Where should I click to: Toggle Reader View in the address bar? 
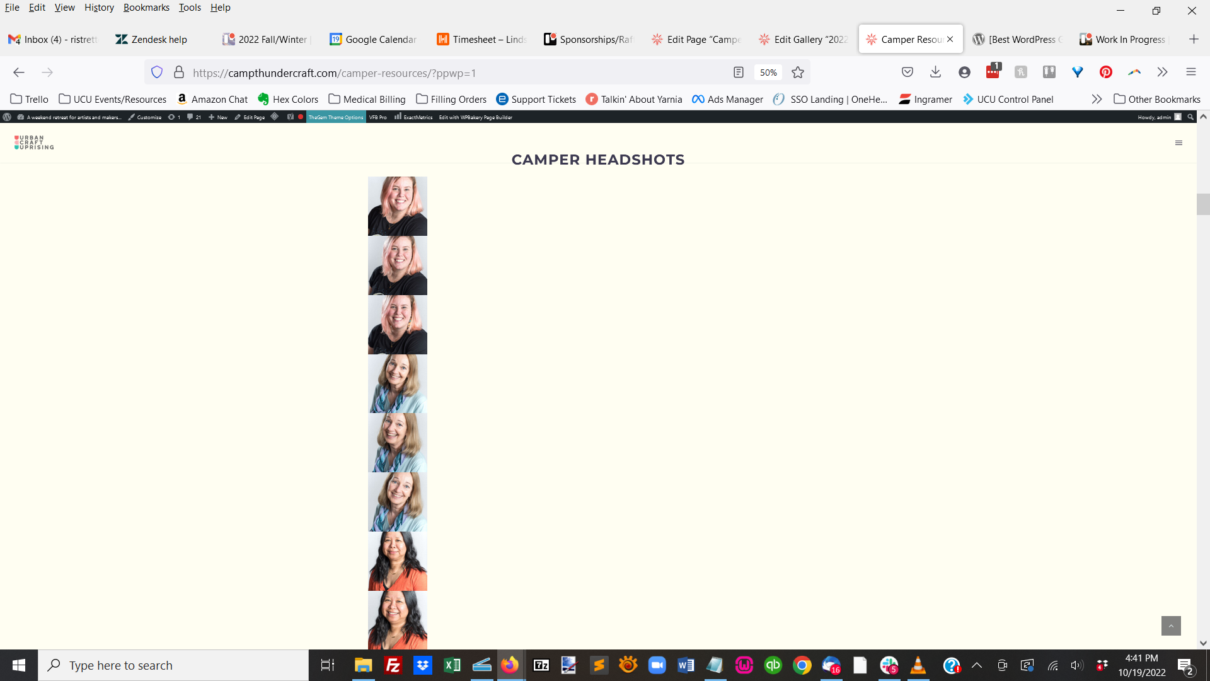738,72
